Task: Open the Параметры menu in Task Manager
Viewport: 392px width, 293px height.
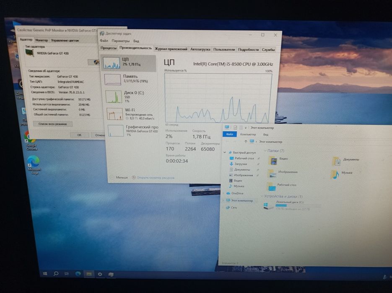Action: 121,41
